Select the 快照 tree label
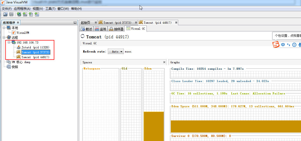Screen dimensions: 301x141 coord(15,67)
